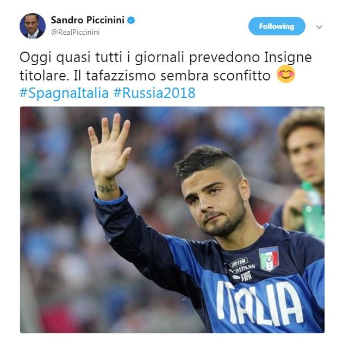
Task: Click the smiling blush emoji
Action: pos(286,74)
